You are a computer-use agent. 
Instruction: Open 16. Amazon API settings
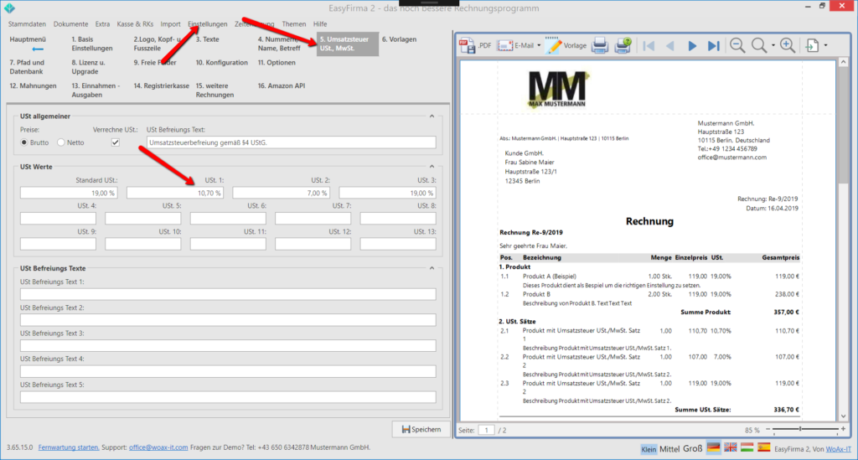coord(282,85)
